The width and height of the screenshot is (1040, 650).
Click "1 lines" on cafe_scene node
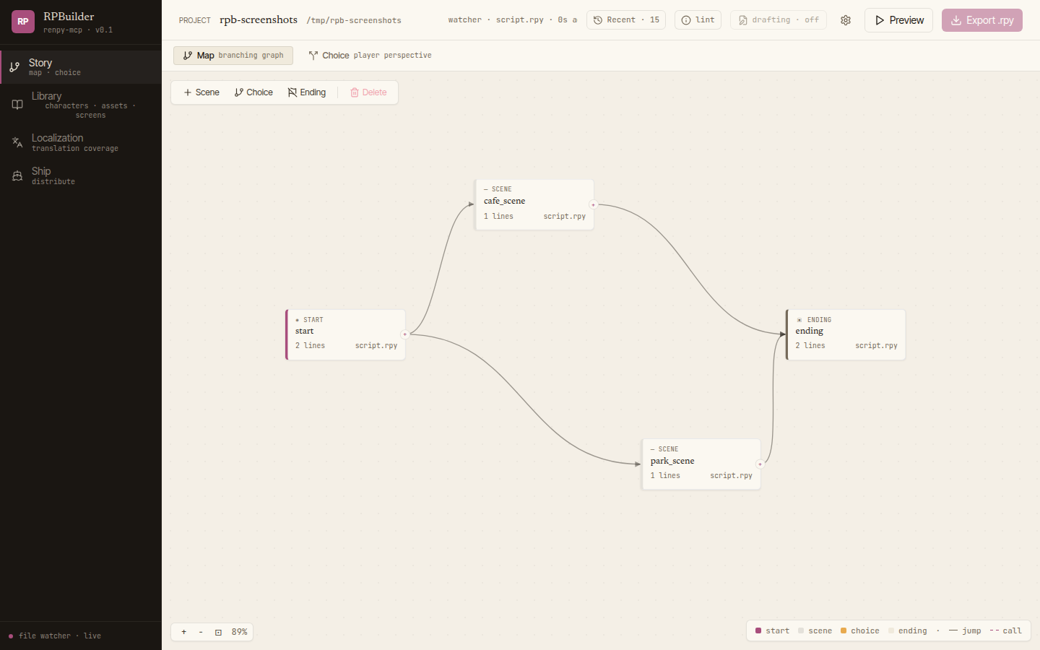[x=498, y=217]
